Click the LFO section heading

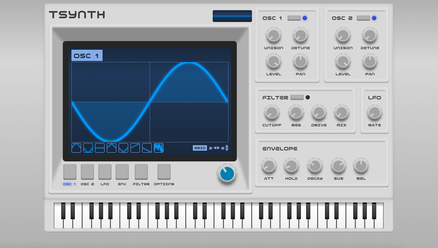click(375, 98)
